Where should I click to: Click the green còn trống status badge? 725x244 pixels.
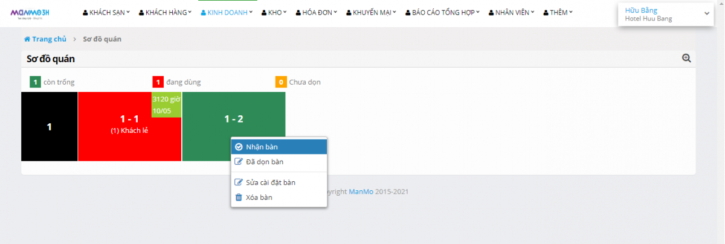pos(35,82)
